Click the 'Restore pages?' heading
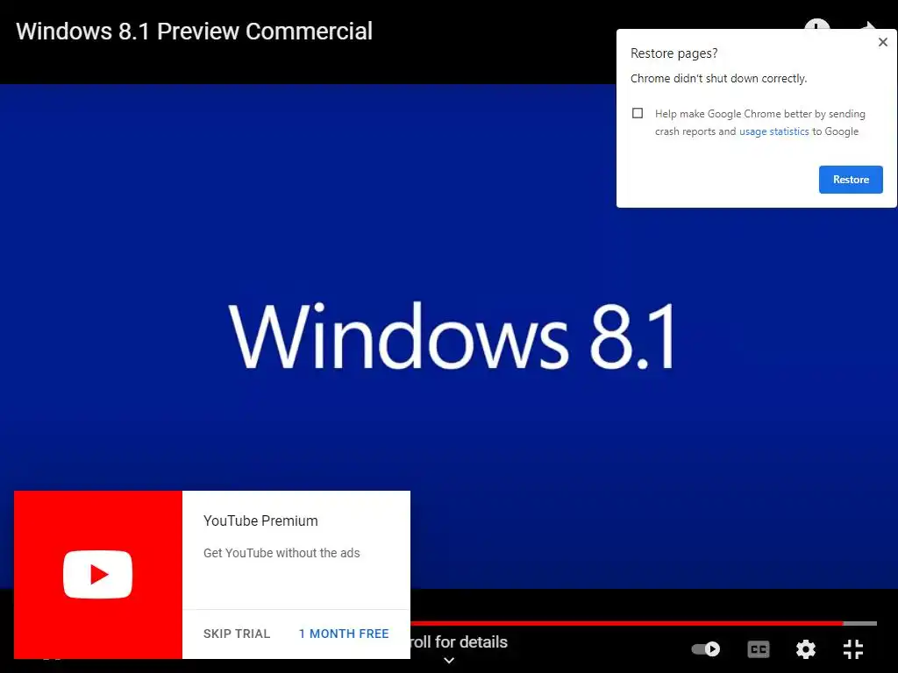898x673 pixels. 673,53
